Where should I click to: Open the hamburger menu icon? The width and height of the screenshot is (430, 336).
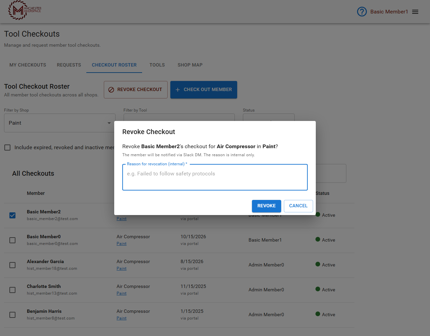(x=415, y=12)
